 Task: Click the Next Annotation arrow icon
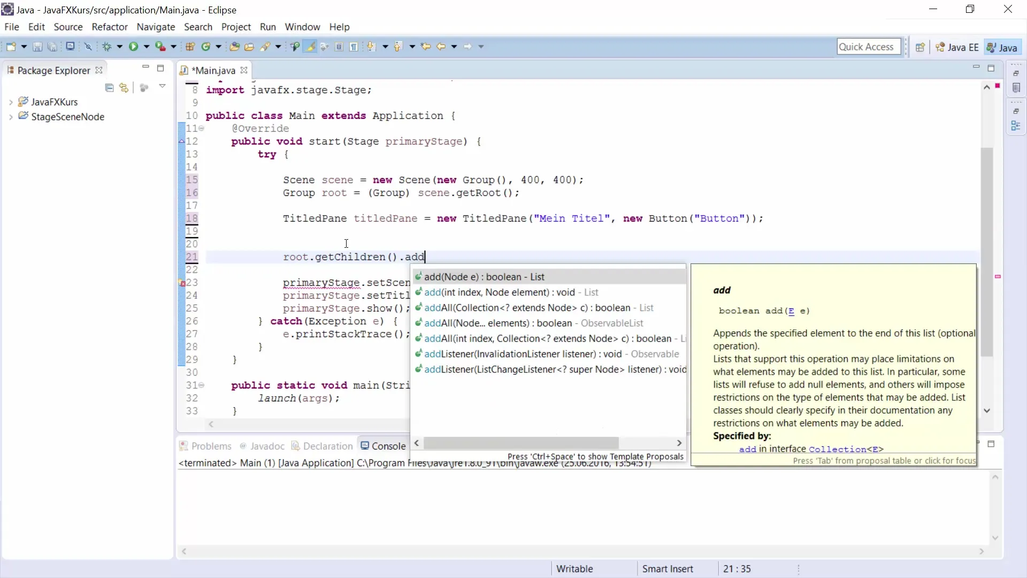coord(372,47)
